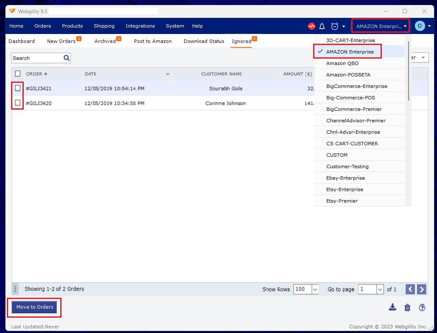Viewport: 437px width, 333px height.
Task: Click the trash delete icon
Action: coord(407,308)
